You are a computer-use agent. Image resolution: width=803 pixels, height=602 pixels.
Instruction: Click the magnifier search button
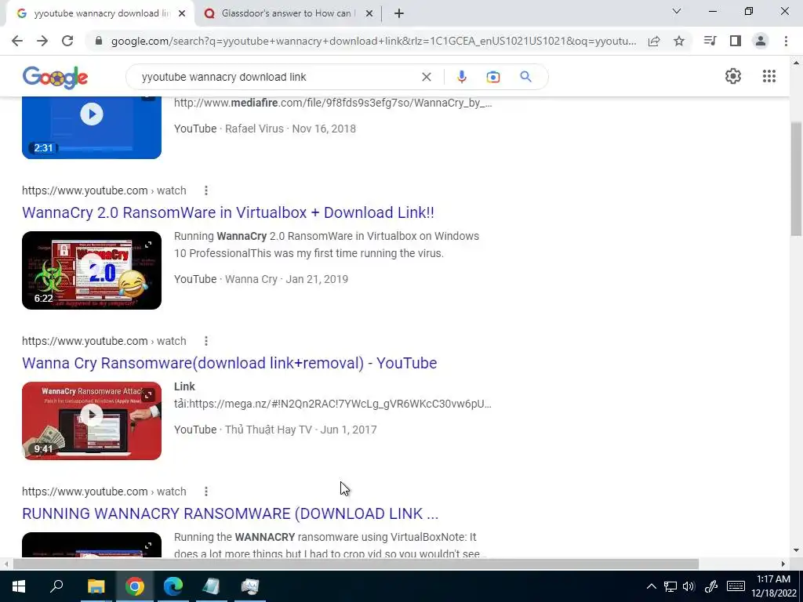[x=525, y=77]
